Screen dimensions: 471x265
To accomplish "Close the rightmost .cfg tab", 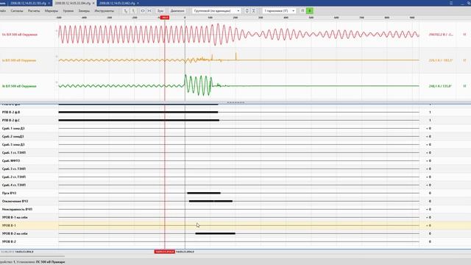I will coord(138,3).
